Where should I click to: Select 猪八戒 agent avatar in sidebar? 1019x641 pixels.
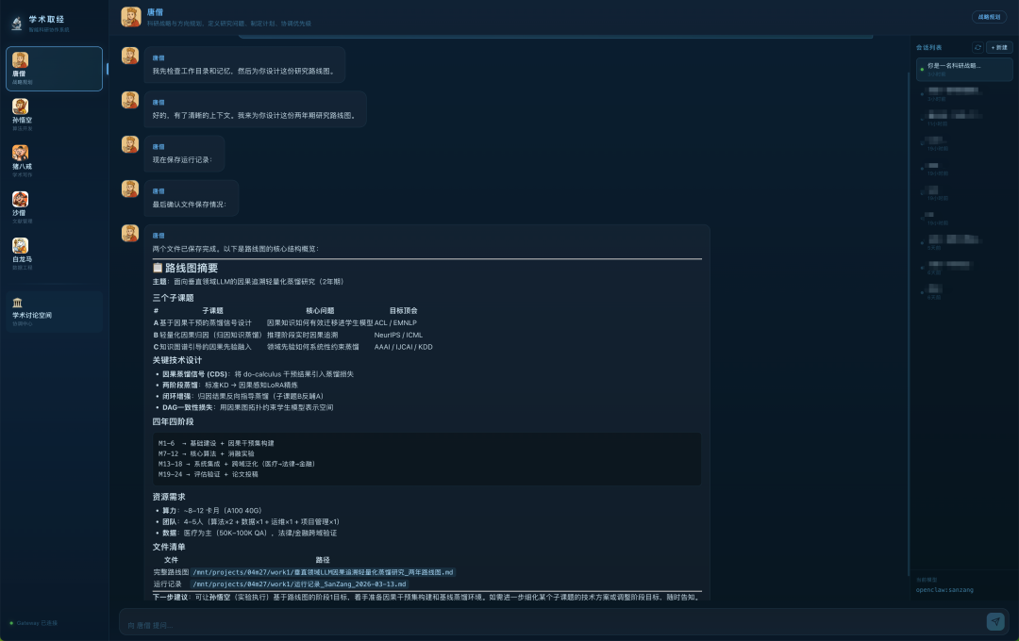pos(20,153)
